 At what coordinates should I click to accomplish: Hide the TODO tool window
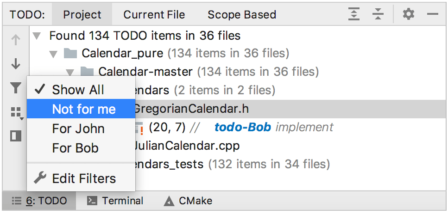pos(433,14)
